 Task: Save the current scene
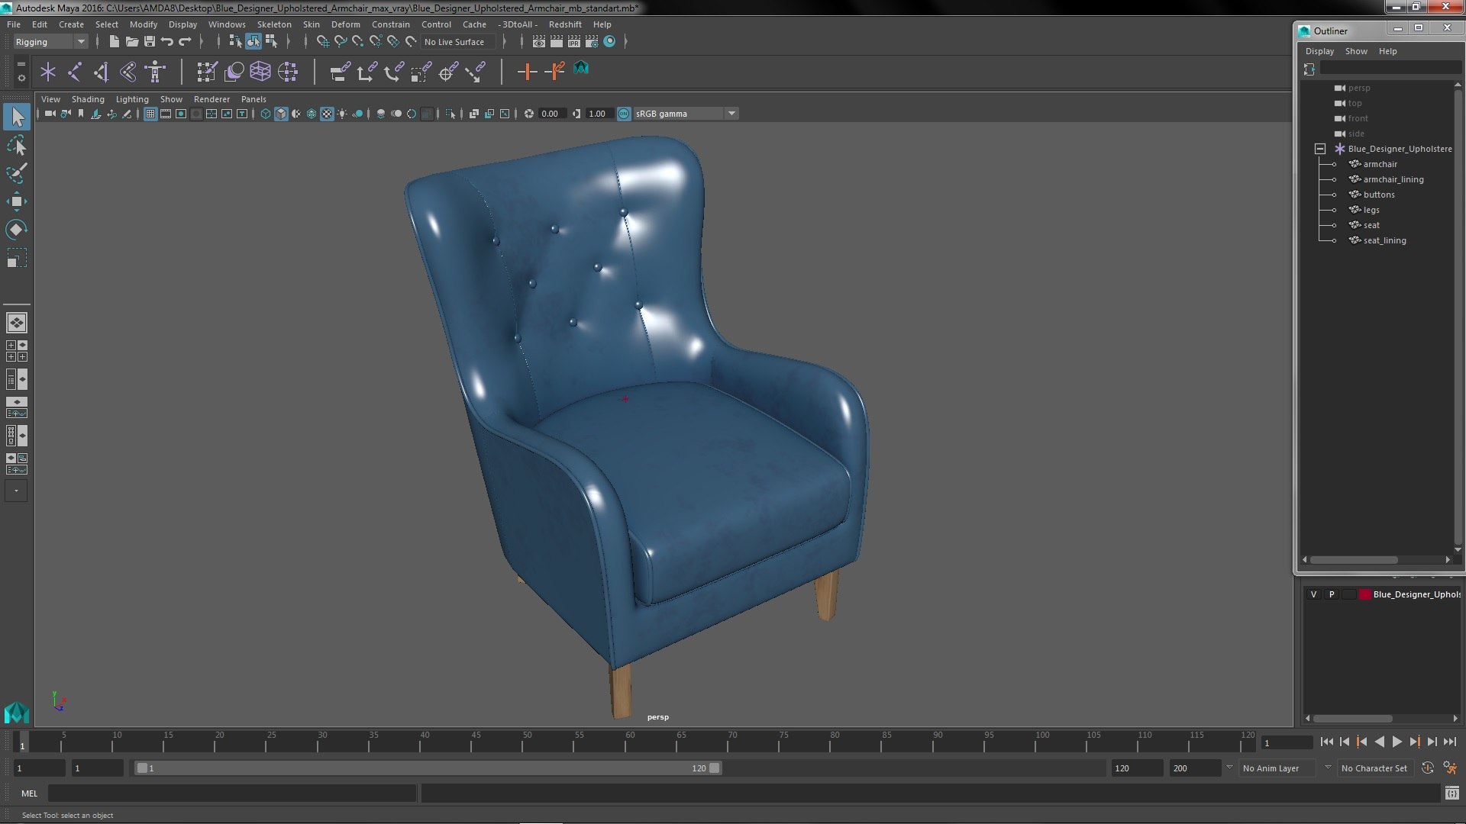pyautogui.click(x=150, y=42)
